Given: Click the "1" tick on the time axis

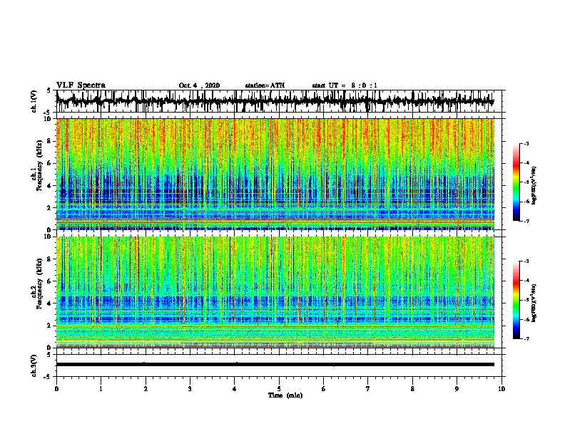Looking at the screenshot, I should point(101,389).
